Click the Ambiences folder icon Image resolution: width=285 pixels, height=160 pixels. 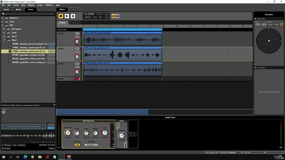click(7, 18)
